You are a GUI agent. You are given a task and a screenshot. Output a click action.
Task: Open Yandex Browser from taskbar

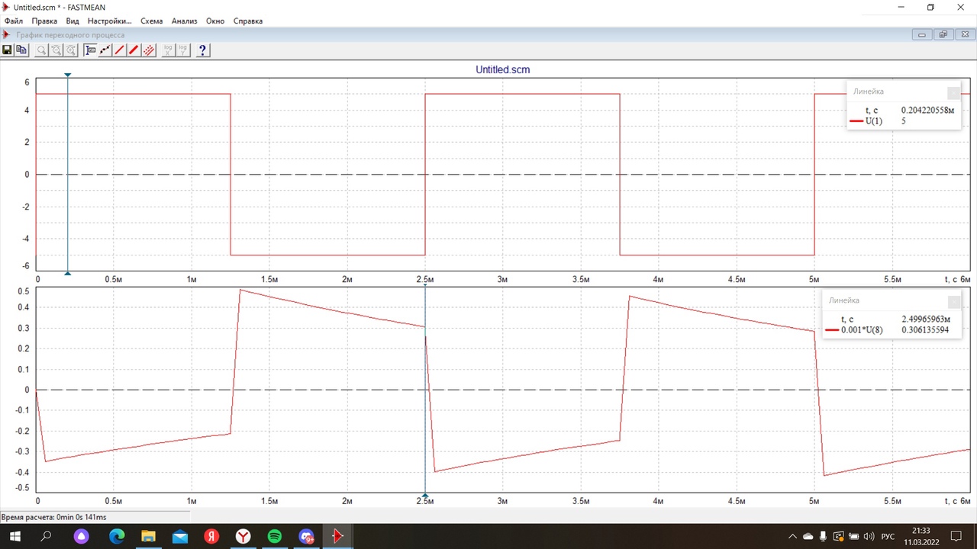point(243,537)
